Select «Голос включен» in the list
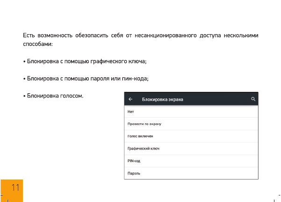The width and height of the screenshot is (281, 202). 140,136
